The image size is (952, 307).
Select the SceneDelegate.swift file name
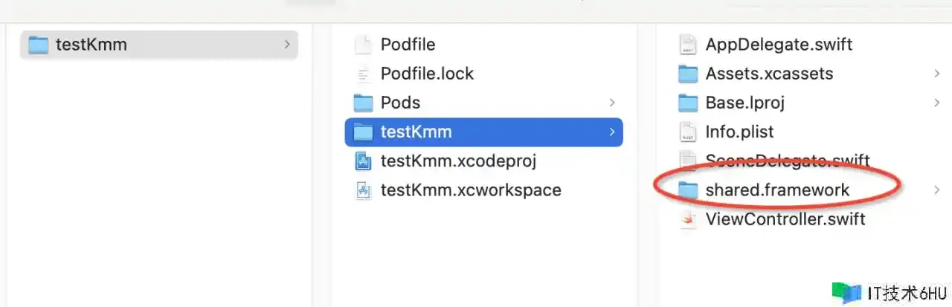[788, 161]
